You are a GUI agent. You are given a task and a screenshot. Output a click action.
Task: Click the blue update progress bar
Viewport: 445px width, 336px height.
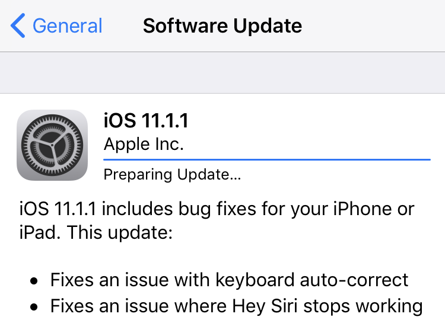point(266,159)
